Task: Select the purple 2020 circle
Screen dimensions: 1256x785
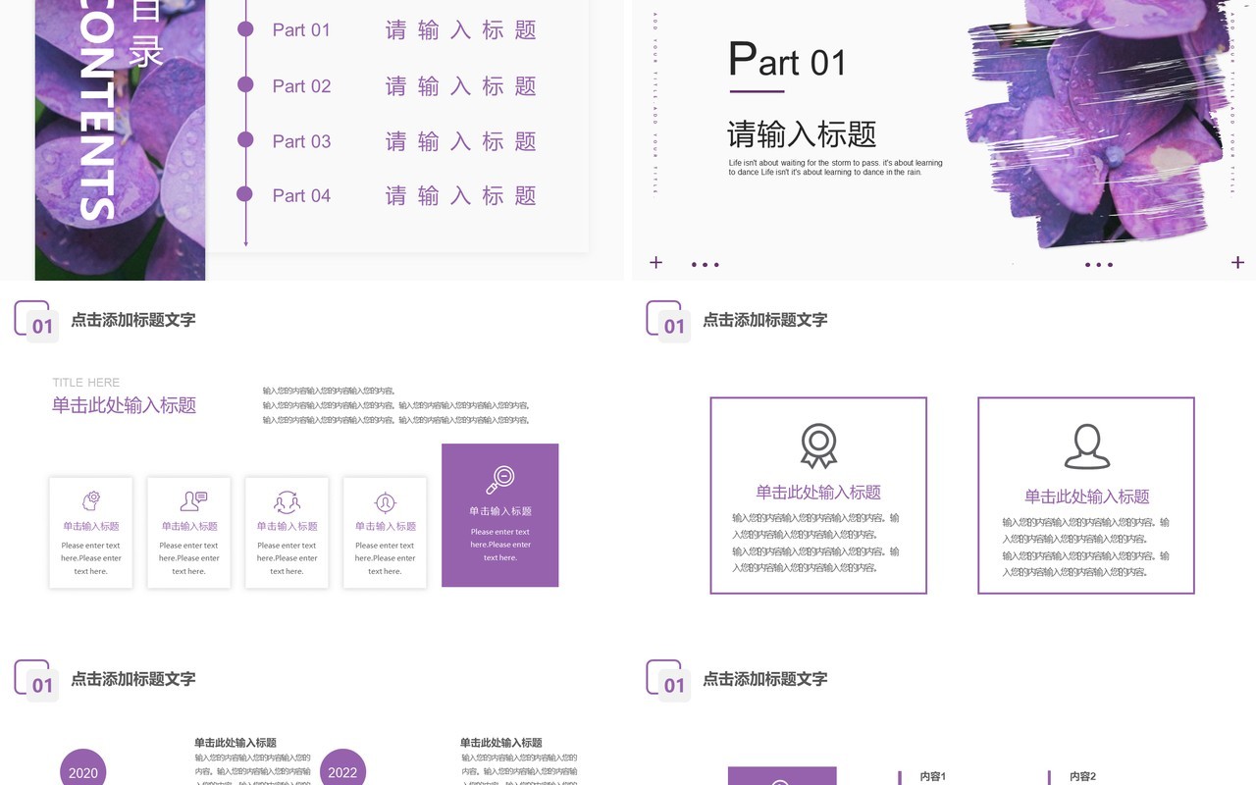Action: coord(83,767)
